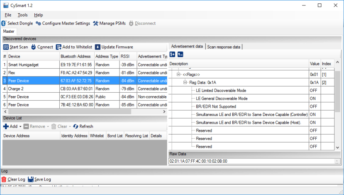Refresh the device list
The width and height of the screenshot is (344, 195).
pyautogui.click(x=83, y=127)
